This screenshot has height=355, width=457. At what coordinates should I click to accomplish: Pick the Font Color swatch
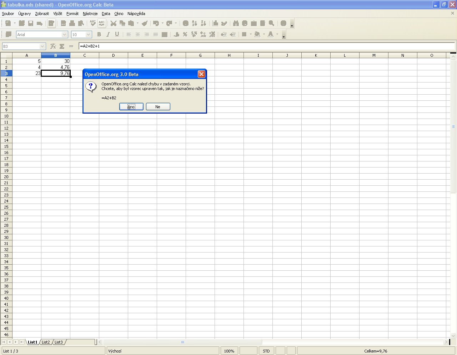pyautogui.click(x=271, y=35)
